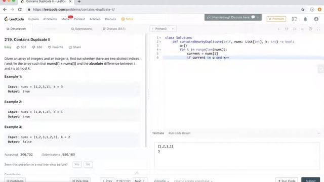Open the Store link
Viewport: 324px width, 182px height.
point(127,19)
